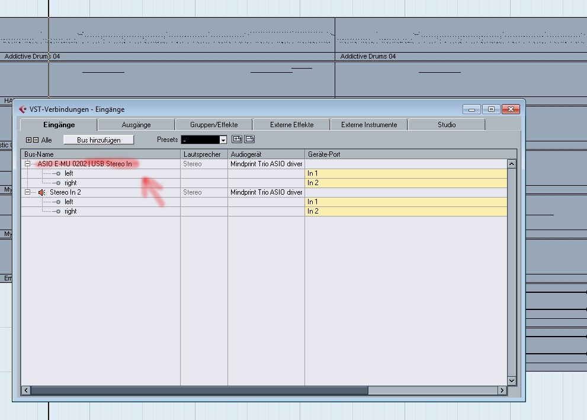Click Stereo speaker cell of Stereo In 2
587x420 pixels.
click(204, 192)
